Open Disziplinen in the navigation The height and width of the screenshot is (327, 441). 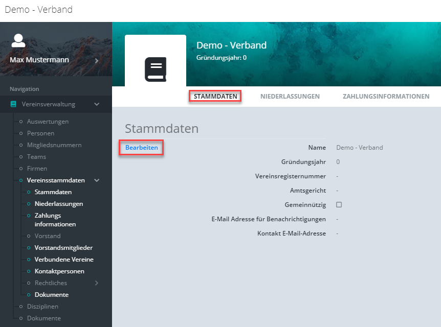[x=43, y=307]
